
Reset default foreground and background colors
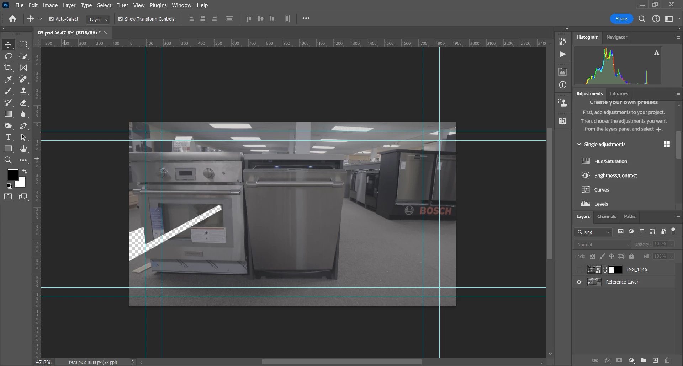coord(9,186)
